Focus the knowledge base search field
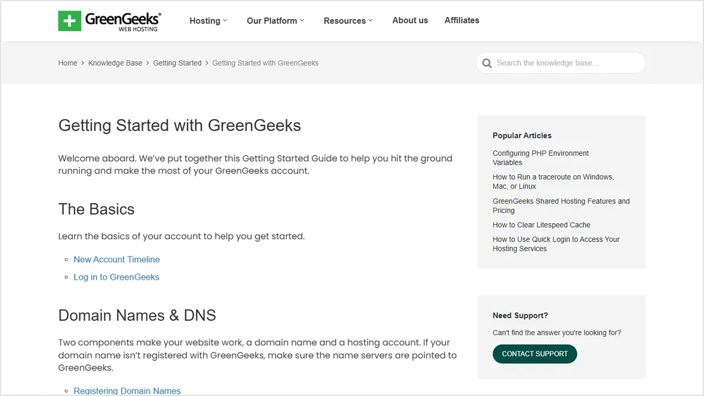 tap(560, 63)
